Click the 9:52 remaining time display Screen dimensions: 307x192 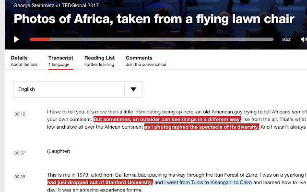tap(286, 39)
